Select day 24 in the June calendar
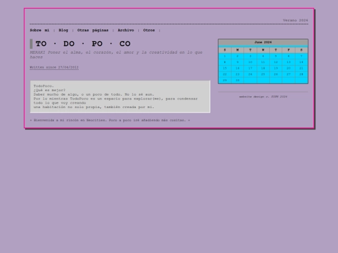Image resolution: width=338 pixels, height=253 pixels. point(250,74)
